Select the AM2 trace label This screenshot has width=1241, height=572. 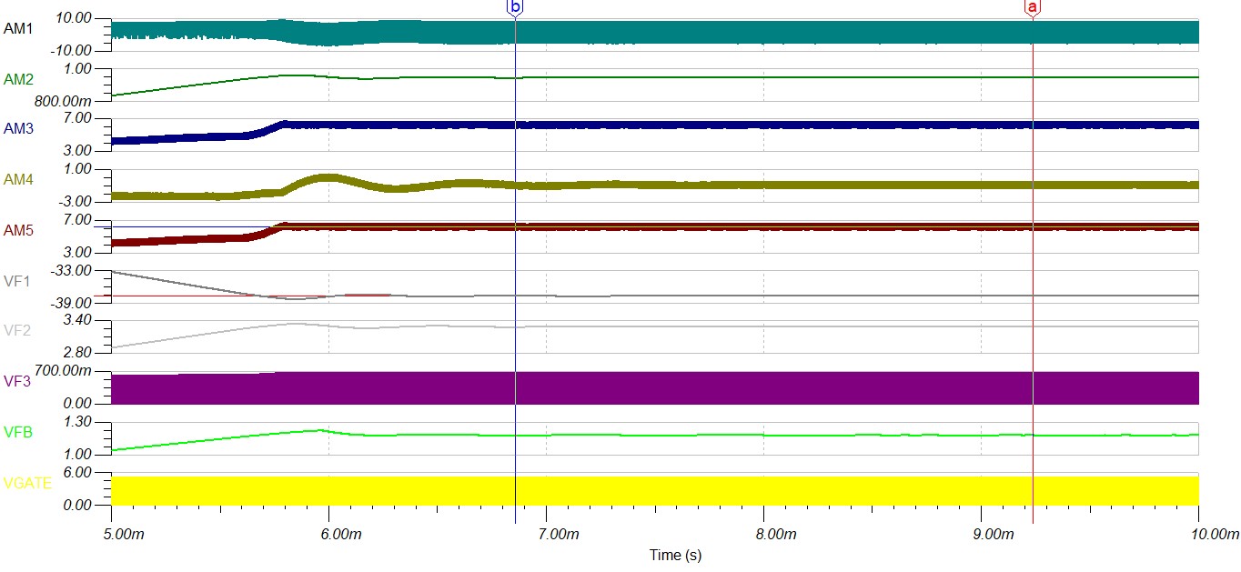[19, 80]
